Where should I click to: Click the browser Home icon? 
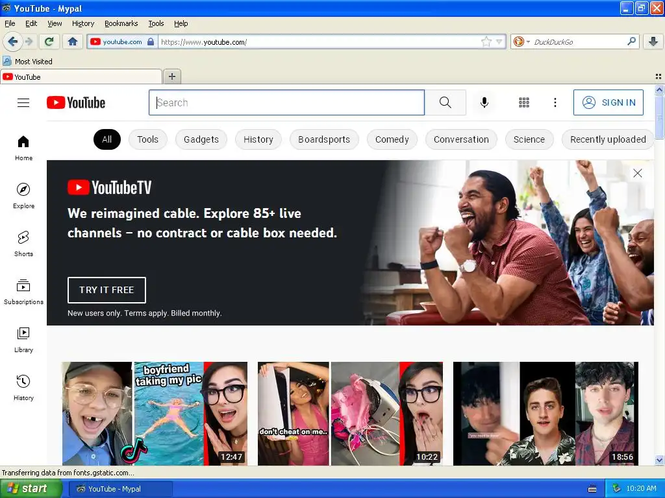[73, 41]
